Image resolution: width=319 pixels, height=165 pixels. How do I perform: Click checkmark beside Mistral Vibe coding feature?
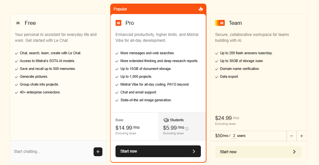pyautogui.click(x=117, y=85)
